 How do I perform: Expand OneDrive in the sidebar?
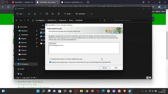[x=16, y=59]
